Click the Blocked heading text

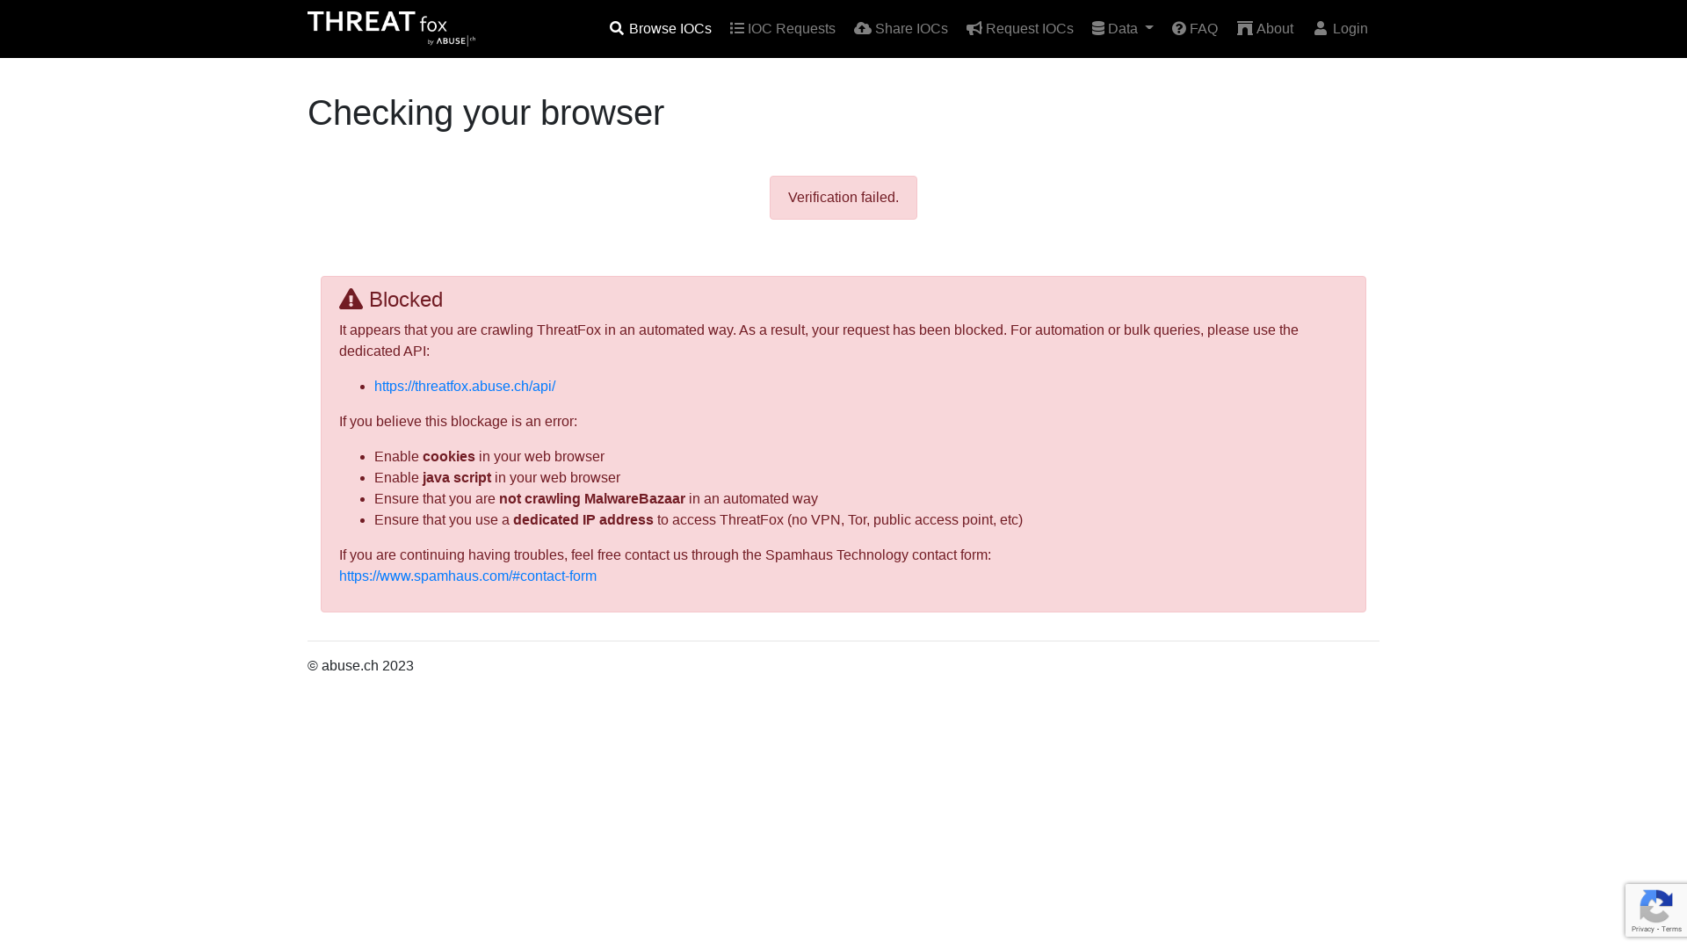coord(406,300)
